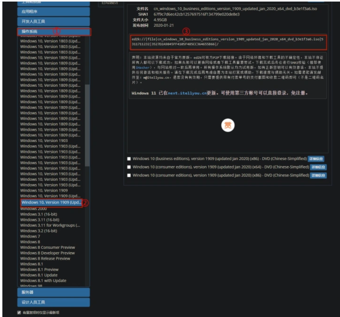
Task: Click 详细信息 for consumer editions x64
Action: (318, 167)
